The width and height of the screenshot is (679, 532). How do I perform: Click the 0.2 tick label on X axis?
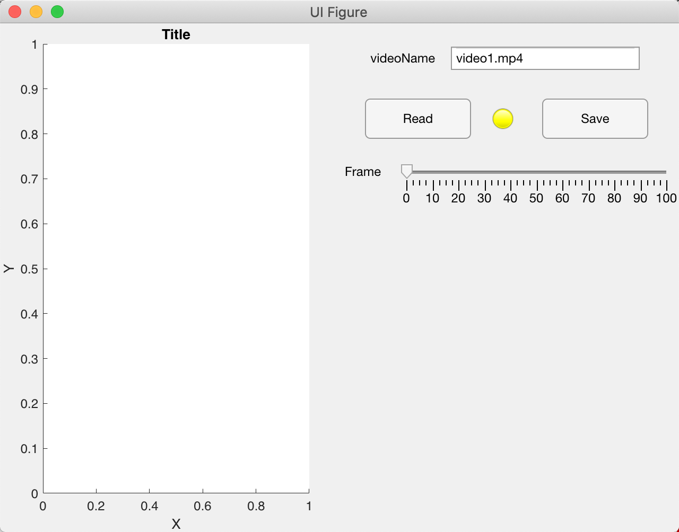96,506
